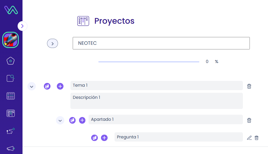Image resolution: width=268 pixels, height=154 pixels.
Task: Open the roadmap path sidebar icon
Action: pyautogui.click(x=11, y=131)
